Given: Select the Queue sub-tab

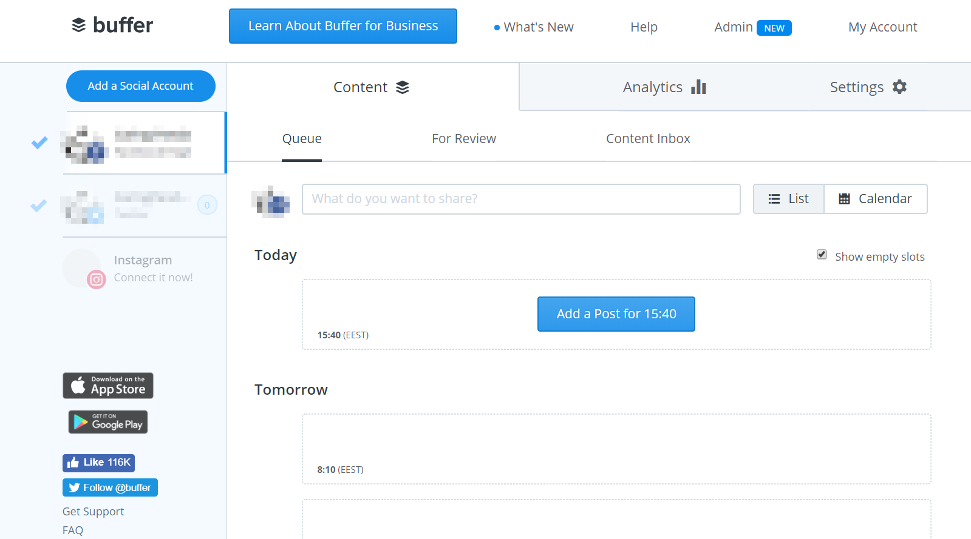Looking at the screenshot, I should coord(302,139).
